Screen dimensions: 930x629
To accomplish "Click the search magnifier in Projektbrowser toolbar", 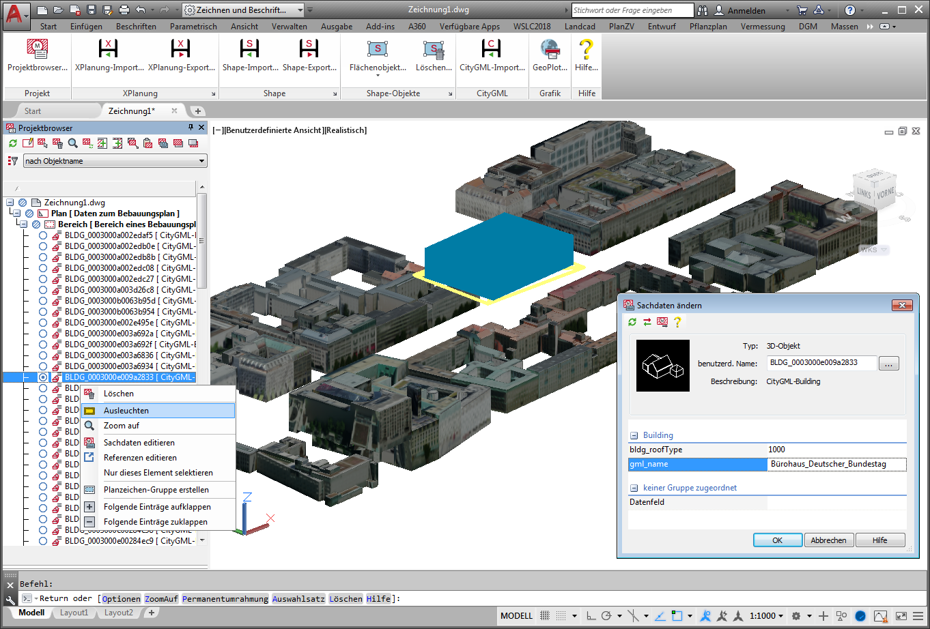I will coord(73,143).
